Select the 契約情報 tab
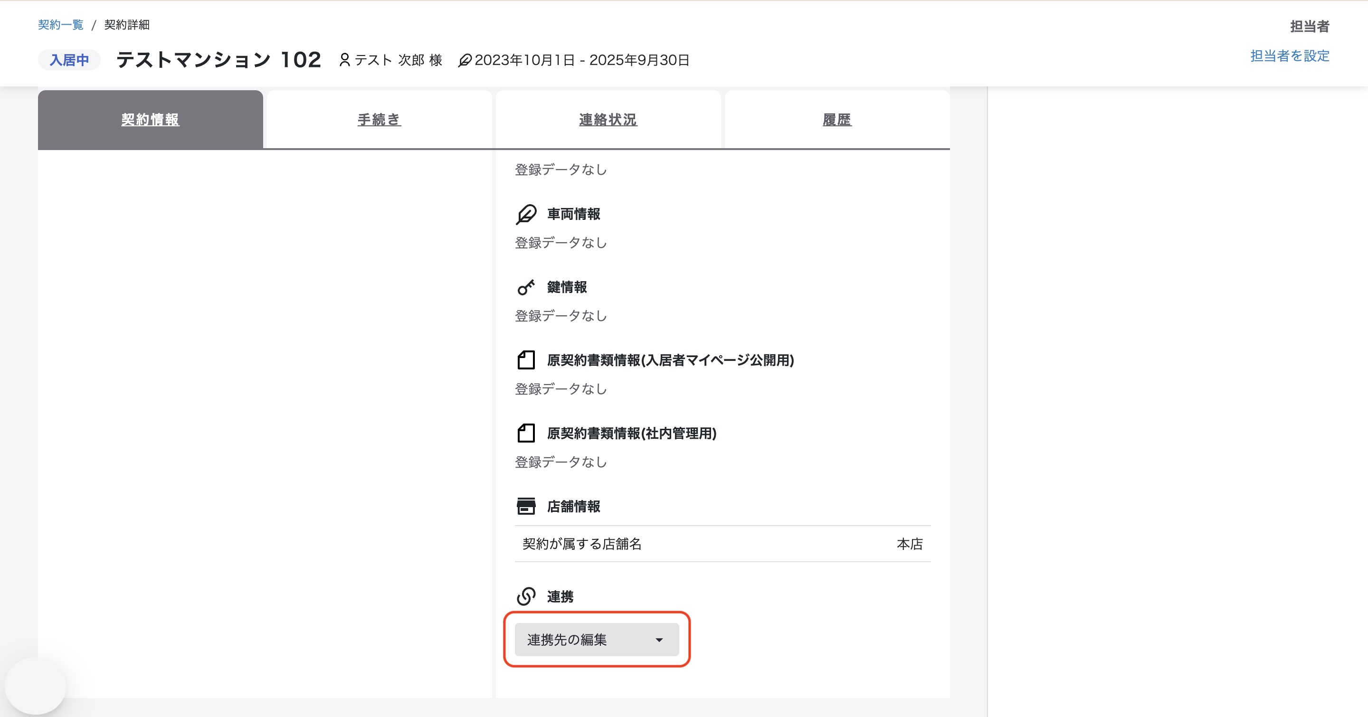Viewport: 1368px width, 717px height. [150, 119]
